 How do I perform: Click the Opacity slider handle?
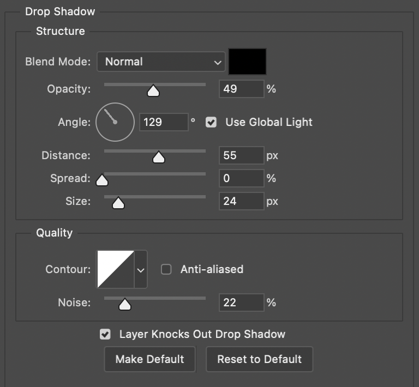point(153,90)
